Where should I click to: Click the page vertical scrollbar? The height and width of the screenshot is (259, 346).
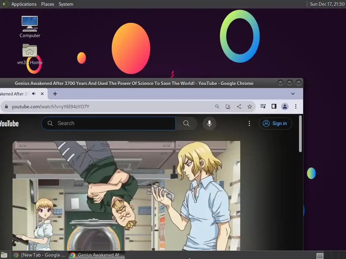[300, 134]
